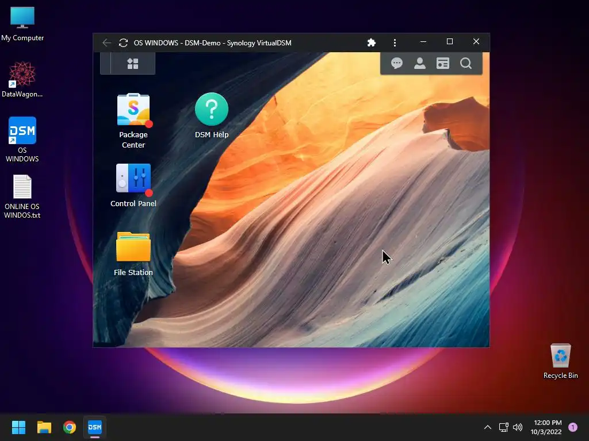Click the DSM show-desktop strip beside Main Menu
Screen dimensions: 589x441
tap(106, 63)
